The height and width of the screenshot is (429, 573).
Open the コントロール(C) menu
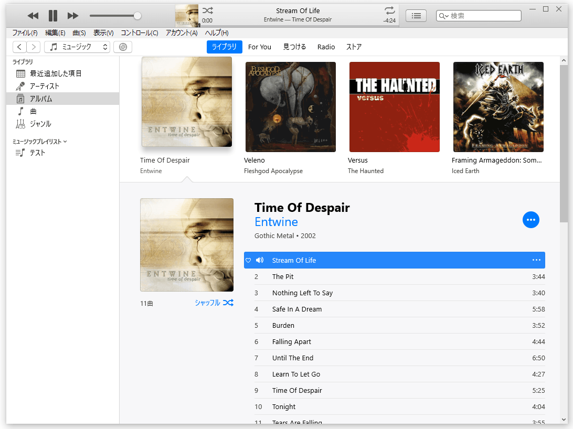[x=139, y=33]
